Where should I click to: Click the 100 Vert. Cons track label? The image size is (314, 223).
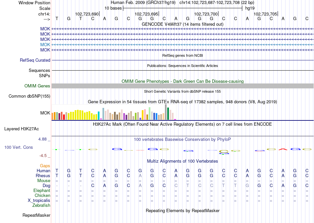tap(19, 147)
